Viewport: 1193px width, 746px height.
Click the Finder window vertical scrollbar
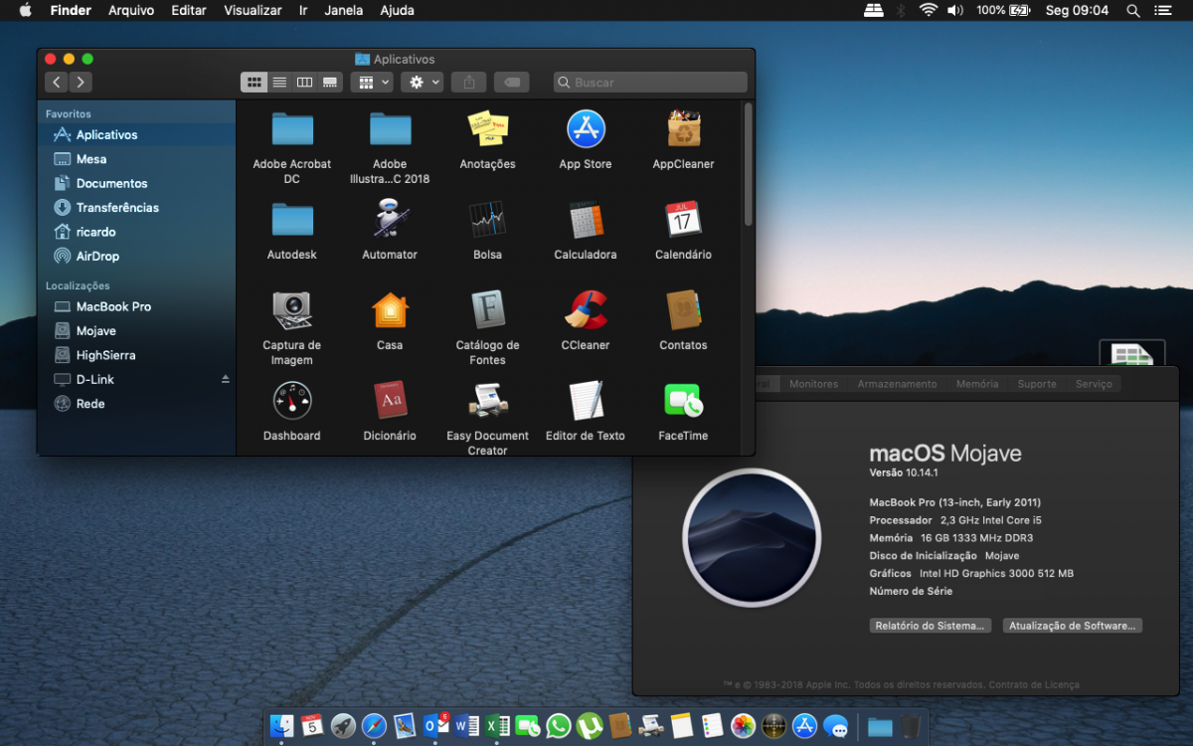click(748, 164)
